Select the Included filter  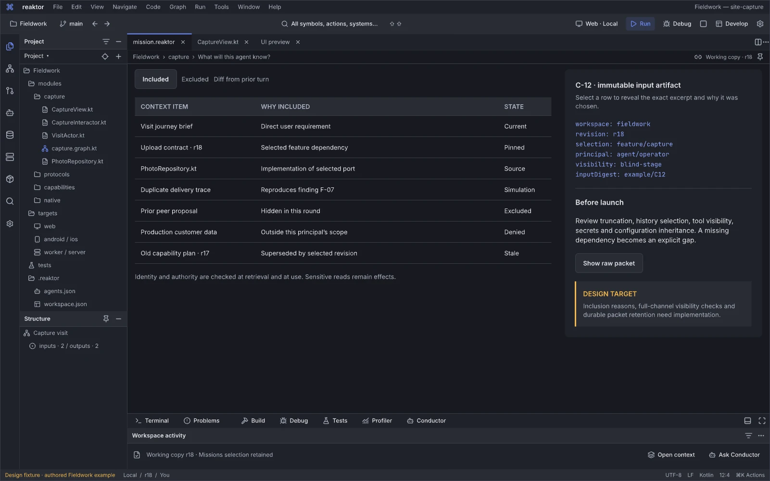(x=155, y=79)
